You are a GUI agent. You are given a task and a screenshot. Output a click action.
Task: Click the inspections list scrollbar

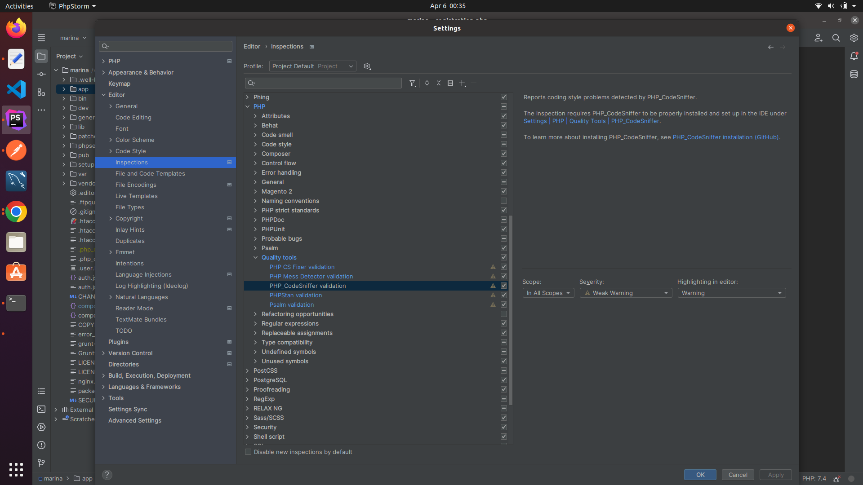[511, 310]
